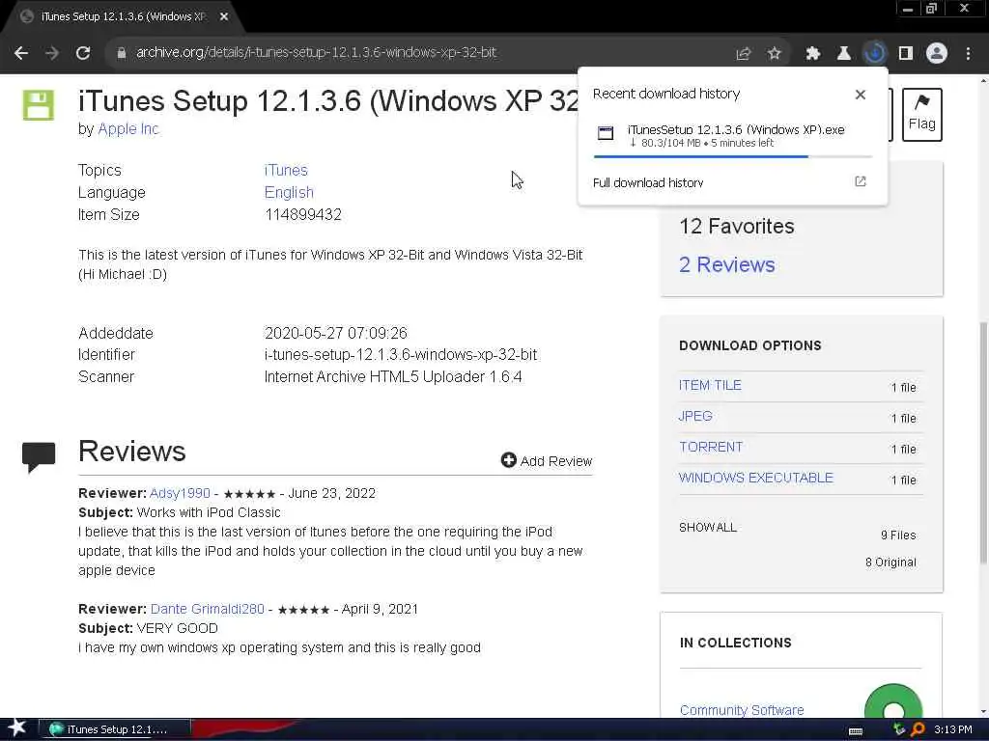Select the iTunes Setup 12.1.3.6 browser tab

123,17
